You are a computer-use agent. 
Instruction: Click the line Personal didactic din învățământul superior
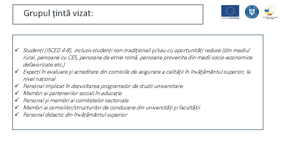tap(75, 115)
